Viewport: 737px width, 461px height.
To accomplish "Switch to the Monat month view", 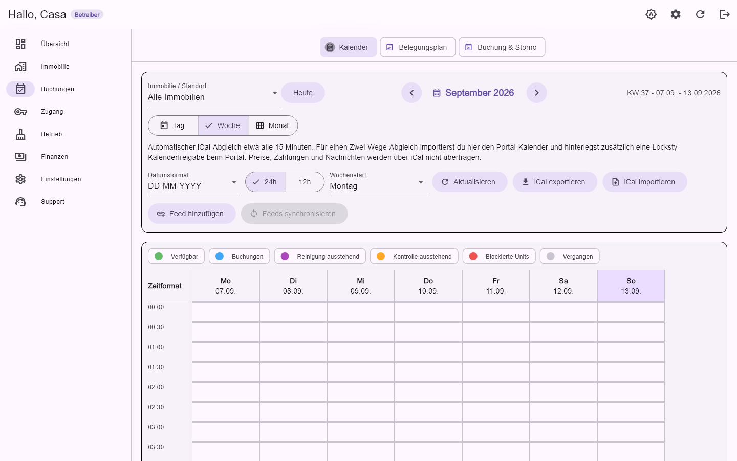I will point(273,125).
